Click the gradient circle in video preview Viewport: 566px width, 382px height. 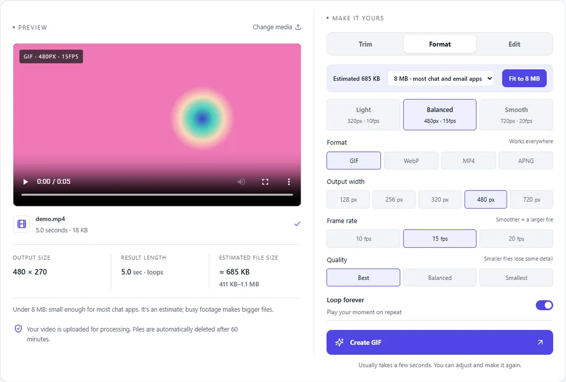click(x=202, y=118)
